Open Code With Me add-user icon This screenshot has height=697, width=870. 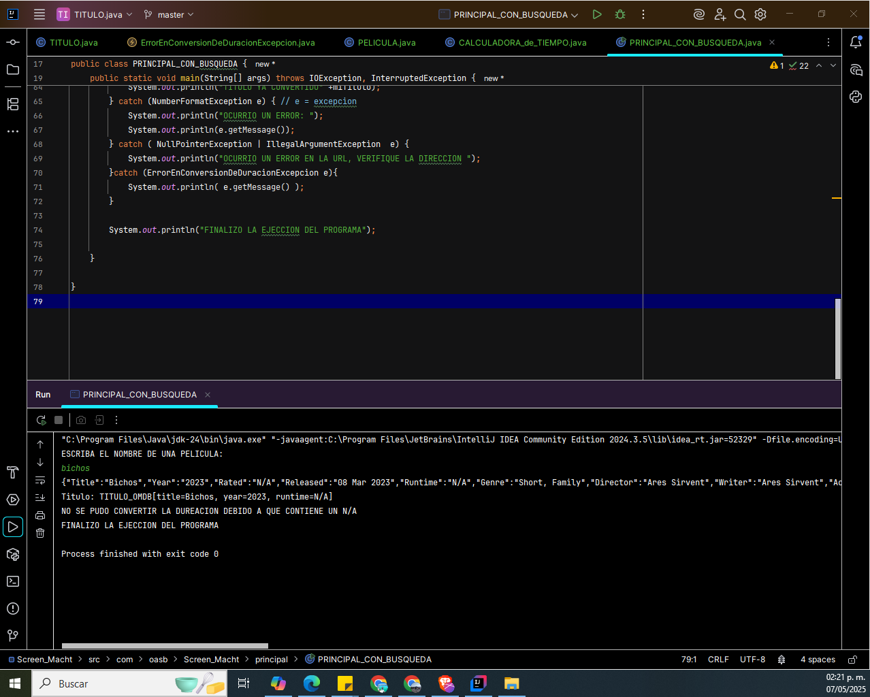point(720,14)
